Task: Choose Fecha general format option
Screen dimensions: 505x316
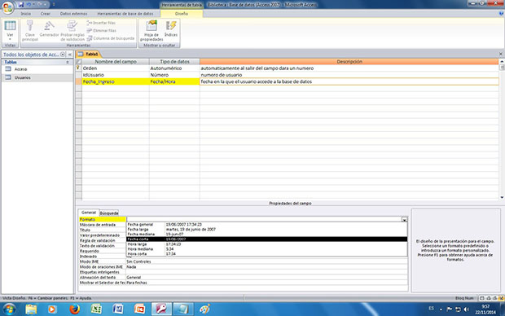Action: tap(266, 225)
